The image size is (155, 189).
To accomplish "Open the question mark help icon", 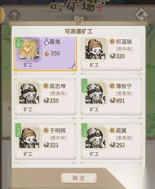I will click(x=14, y=16).
